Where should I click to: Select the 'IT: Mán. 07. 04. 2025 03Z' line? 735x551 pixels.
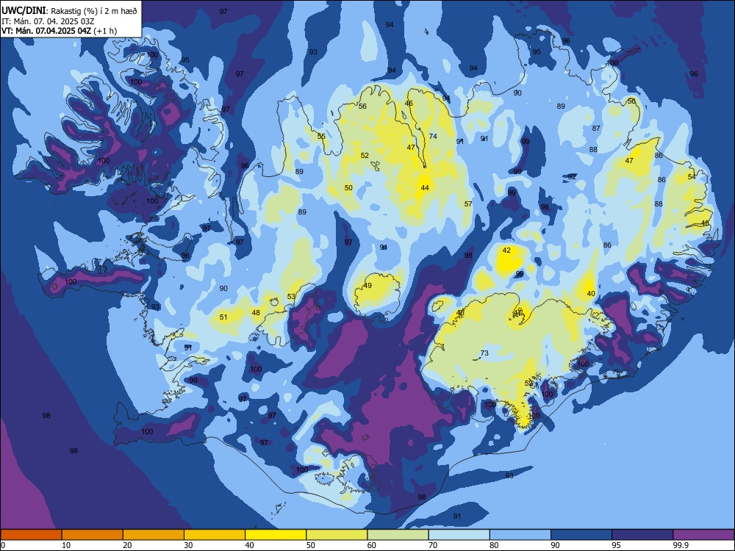click(48, 21)
